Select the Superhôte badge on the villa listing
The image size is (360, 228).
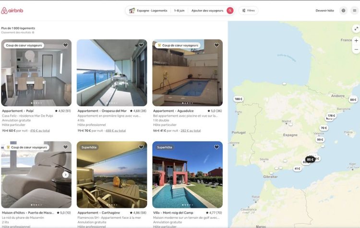[x=165, y=147]
